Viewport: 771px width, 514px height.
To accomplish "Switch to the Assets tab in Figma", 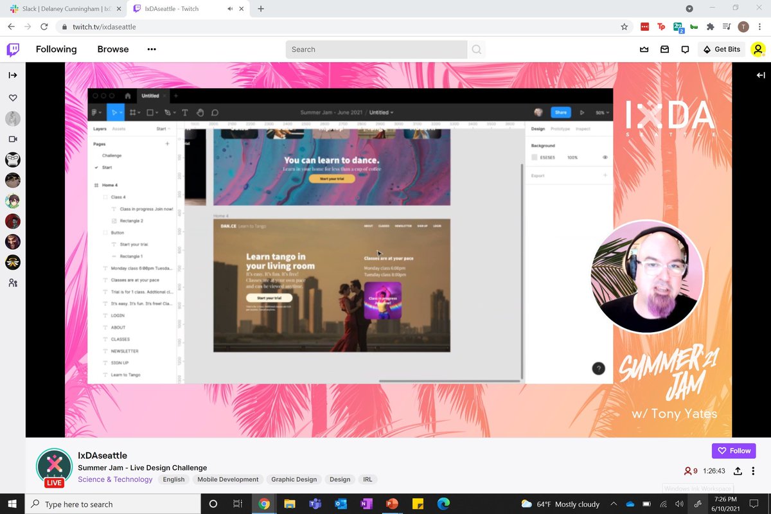I will coord(119,129).
